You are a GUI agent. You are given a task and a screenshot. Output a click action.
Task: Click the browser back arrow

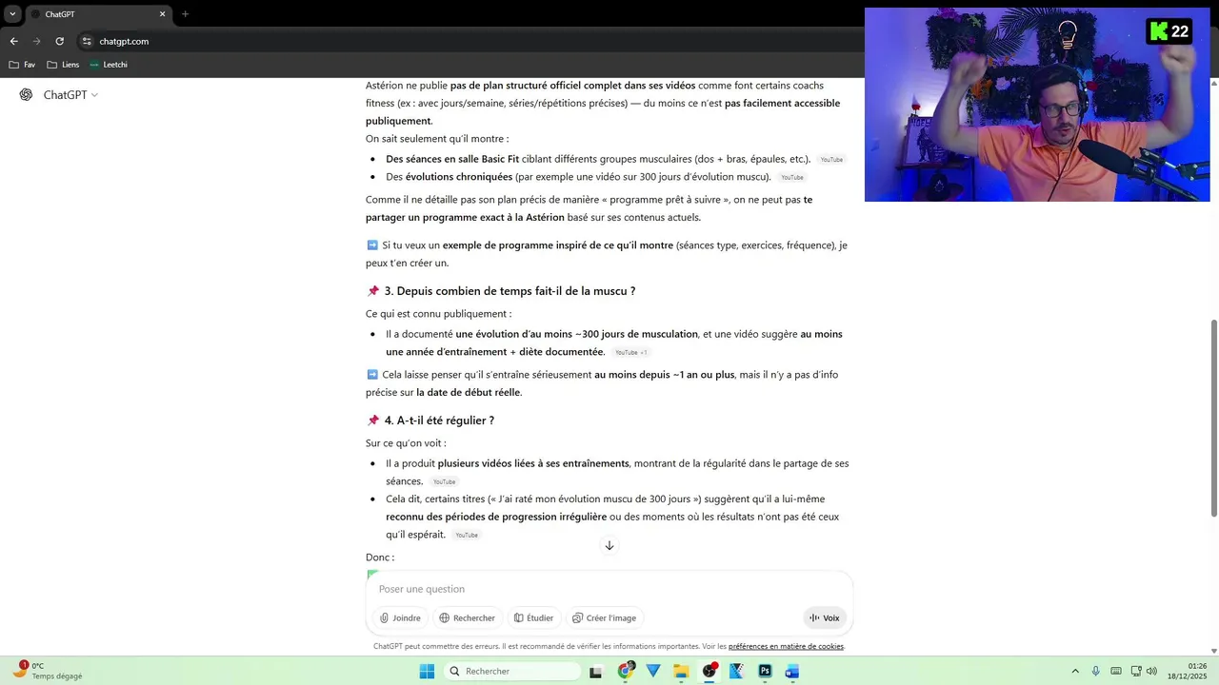(13, 41)
